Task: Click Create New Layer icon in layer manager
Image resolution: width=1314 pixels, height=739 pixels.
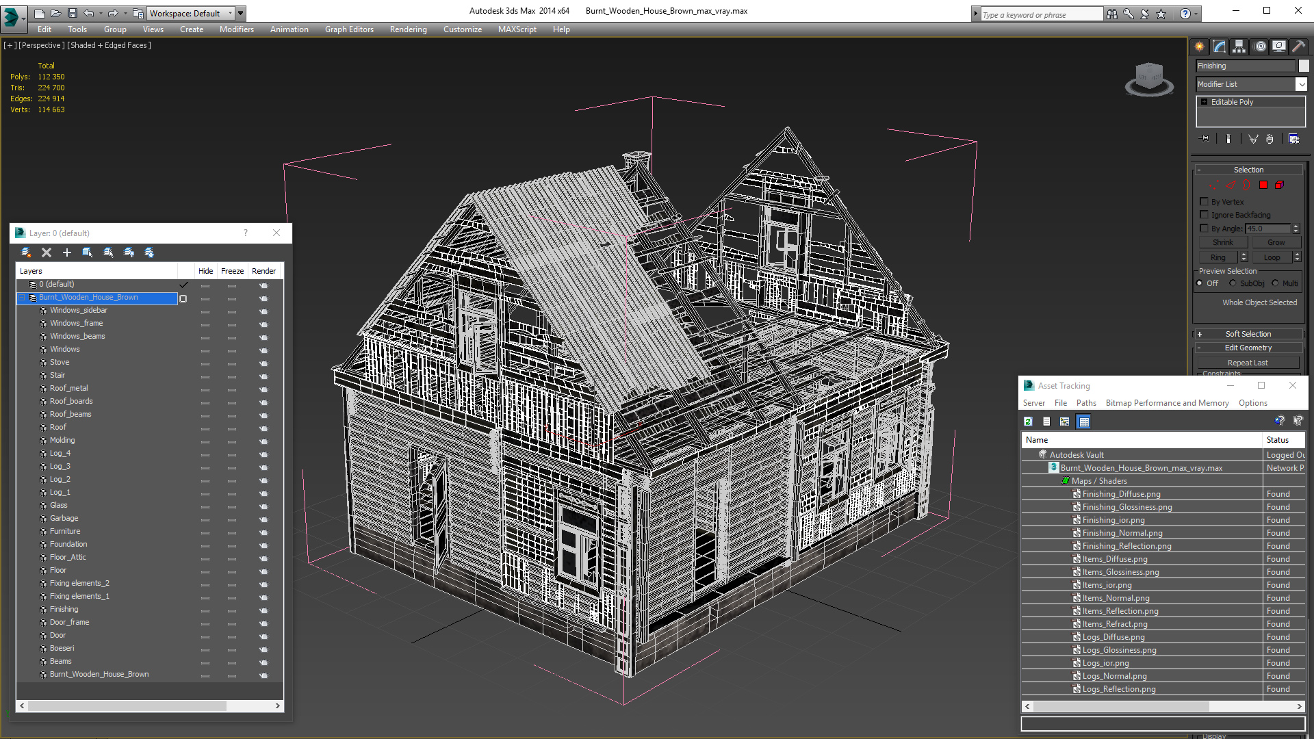Action: (25, 252)
